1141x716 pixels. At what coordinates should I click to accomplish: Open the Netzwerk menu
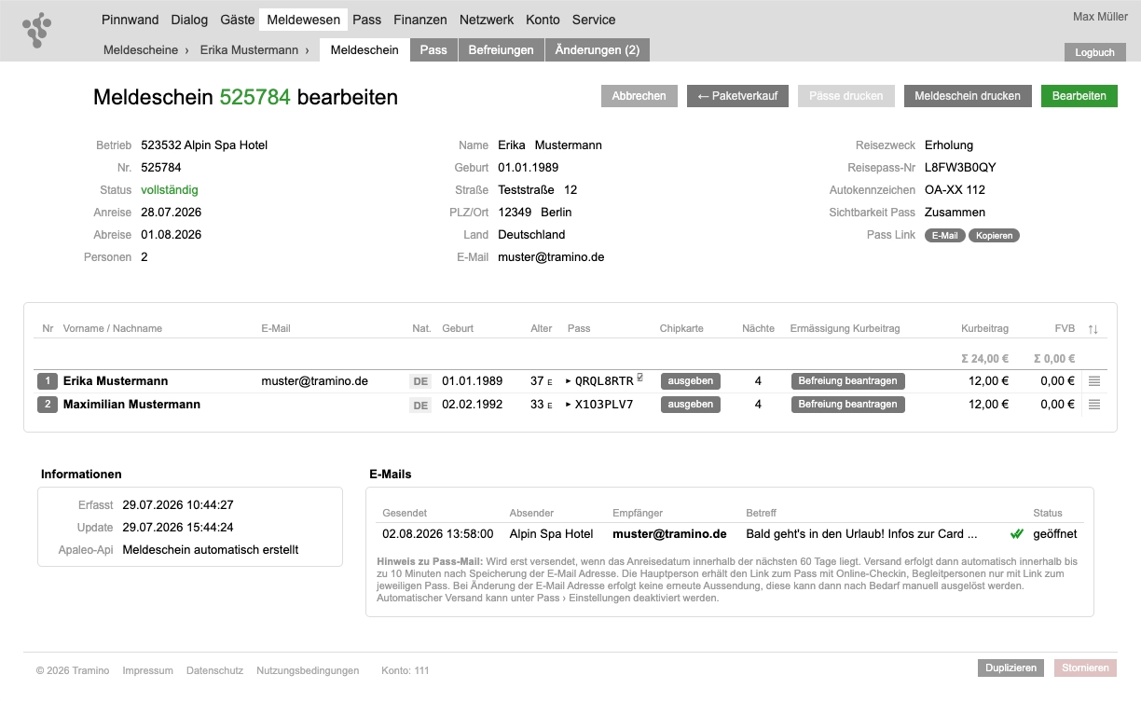[x=487, y=20]
